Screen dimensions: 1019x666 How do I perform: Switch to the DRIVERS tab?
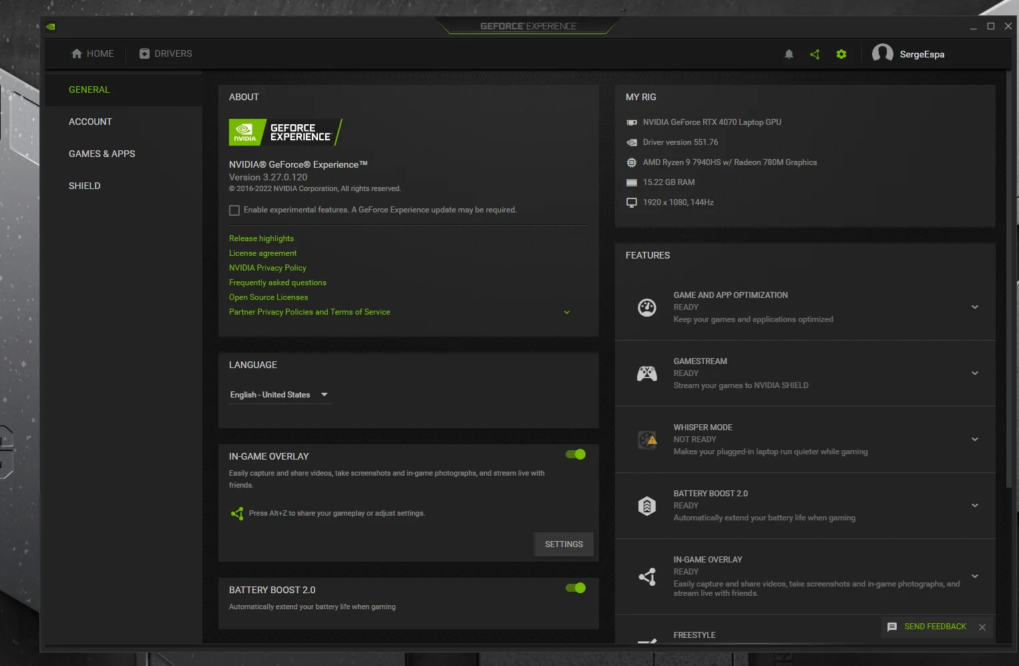click(x=165, y=53)
